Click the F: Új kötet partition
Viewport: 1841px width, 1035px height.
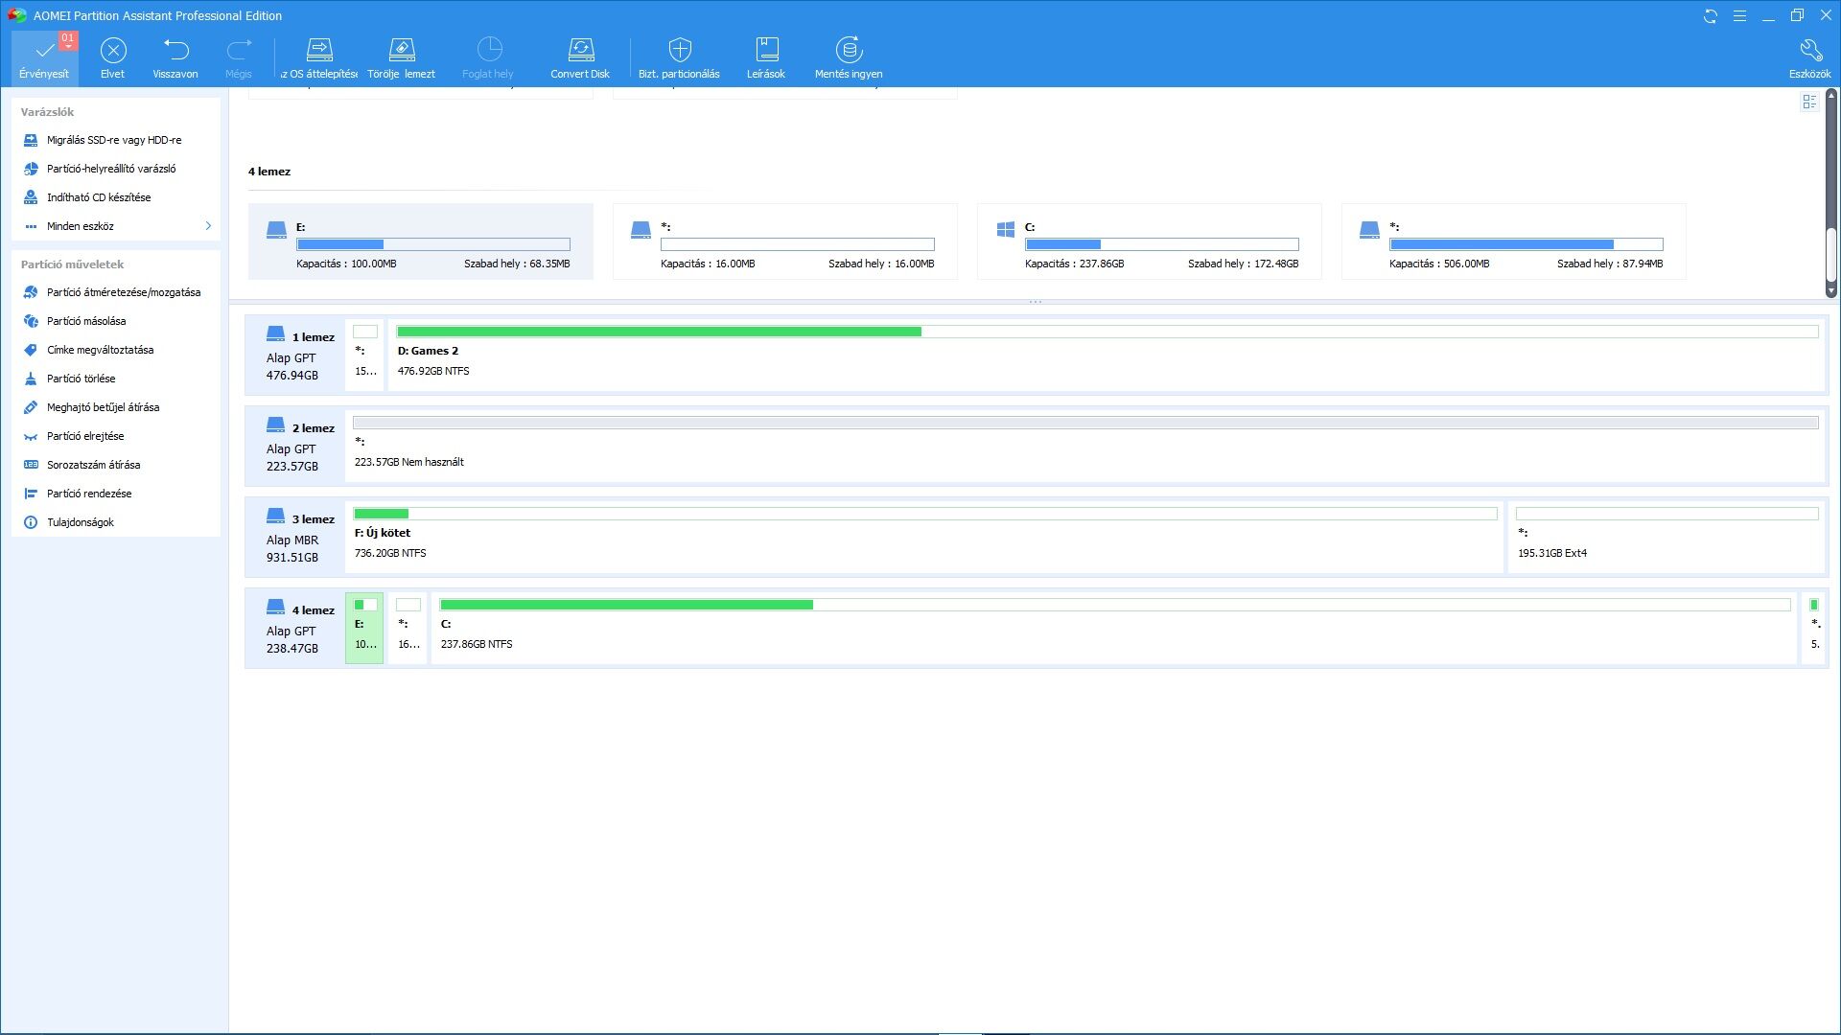pos(924,537)
